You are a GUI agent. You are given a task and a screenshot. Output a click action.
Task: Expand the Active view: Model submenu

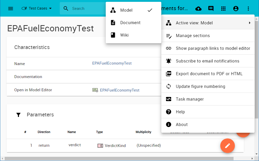tap(208, 23)
